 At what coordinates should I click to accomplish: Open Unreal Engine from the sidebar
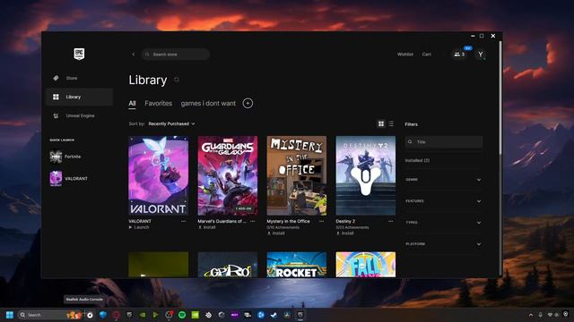pos(79,115)
